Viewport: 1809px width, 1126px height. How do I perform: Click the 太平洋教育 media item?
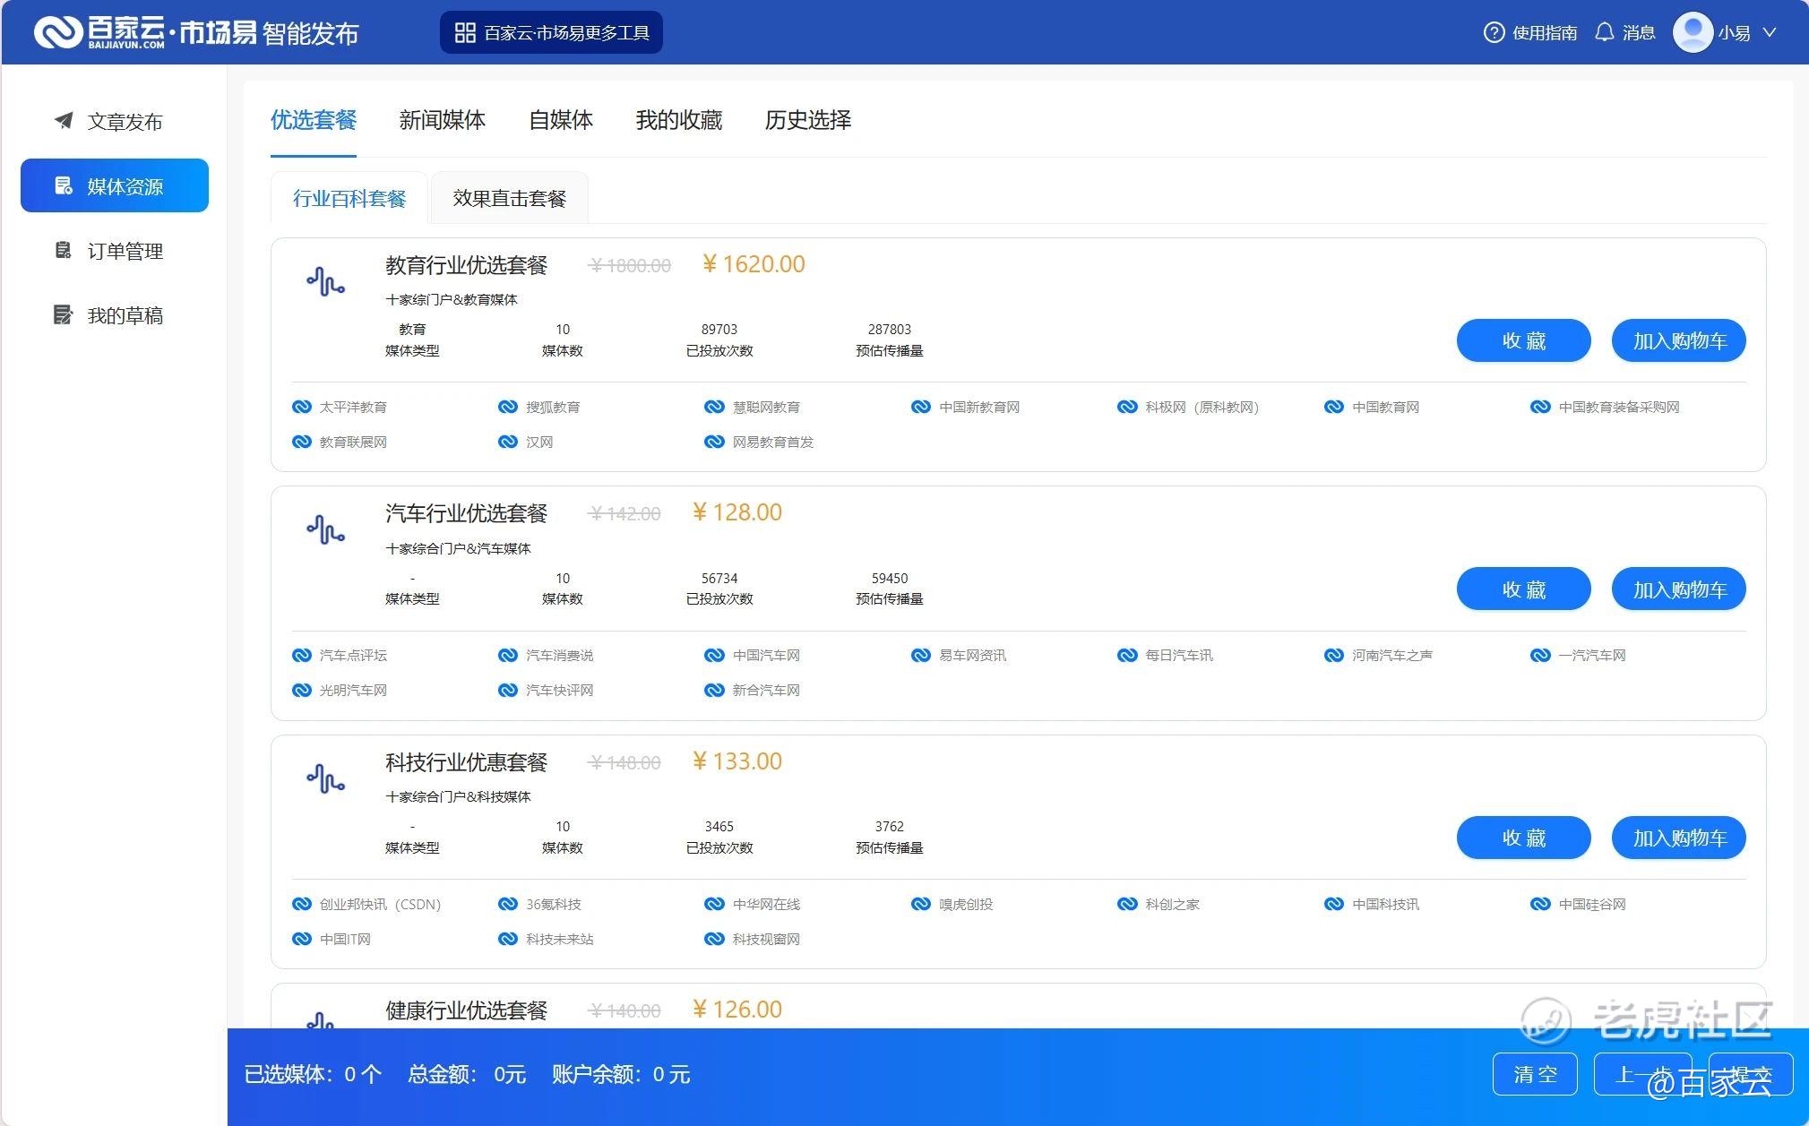tap(352, 408)
